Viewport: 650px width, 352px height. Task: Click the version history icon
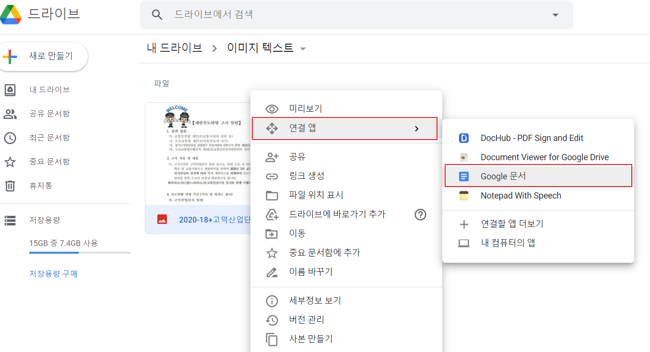(x=272, y=320)
